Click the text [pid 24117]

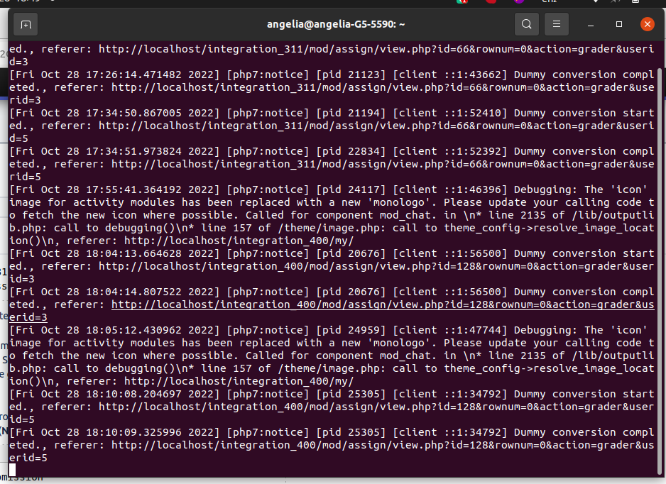(x=351, y=189)
